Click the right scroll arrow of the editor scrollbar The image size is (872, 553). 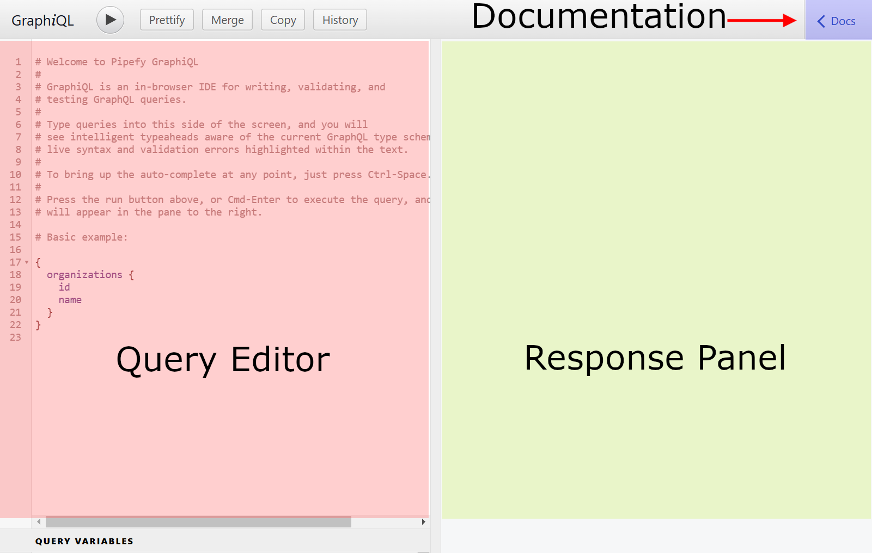click(x=423, y=522)
